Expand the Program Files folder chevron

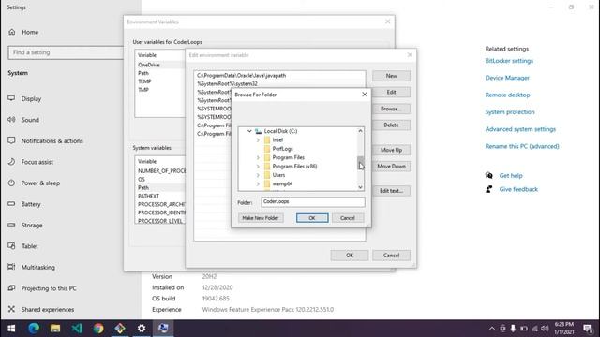(258, 157)
